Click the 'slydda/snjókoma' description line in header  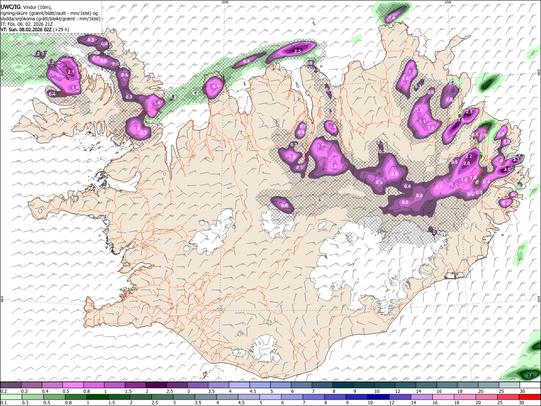(51, 19)
